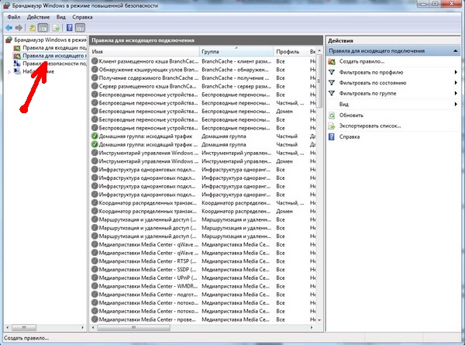This screenshot has height=345, width=465.
Task: Click right arrow of rules list horizontal scrollbar
Action: coord(312,327)
